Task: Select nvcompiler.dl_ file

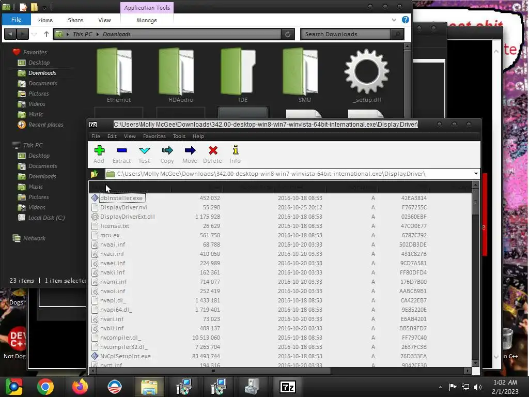Action: pos(120,338)
